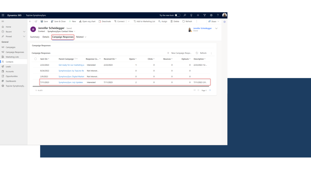Open Marketing Lists in sidebar

pyautogui.click(x=12, y=57)
